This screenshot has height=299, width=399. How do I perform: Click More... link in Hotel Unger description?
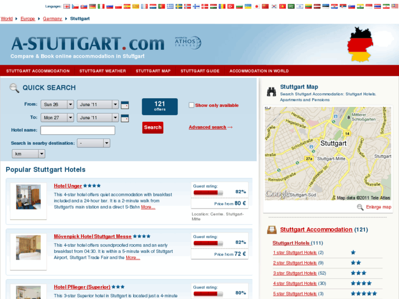(148, 207)
